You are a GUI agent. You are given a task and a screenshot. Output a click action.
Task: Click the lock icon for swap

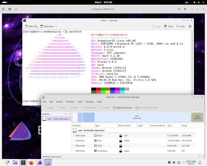[121, 151]
